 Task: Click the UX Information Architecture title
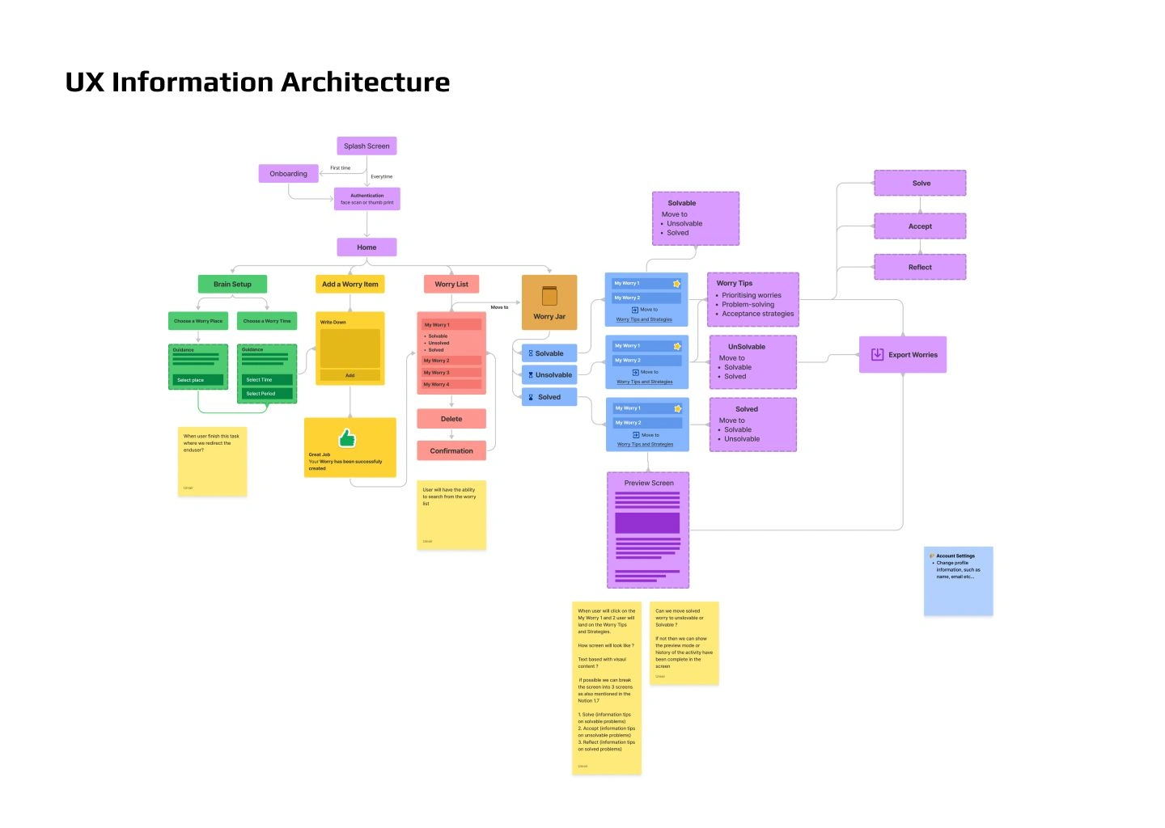(257, 82)
